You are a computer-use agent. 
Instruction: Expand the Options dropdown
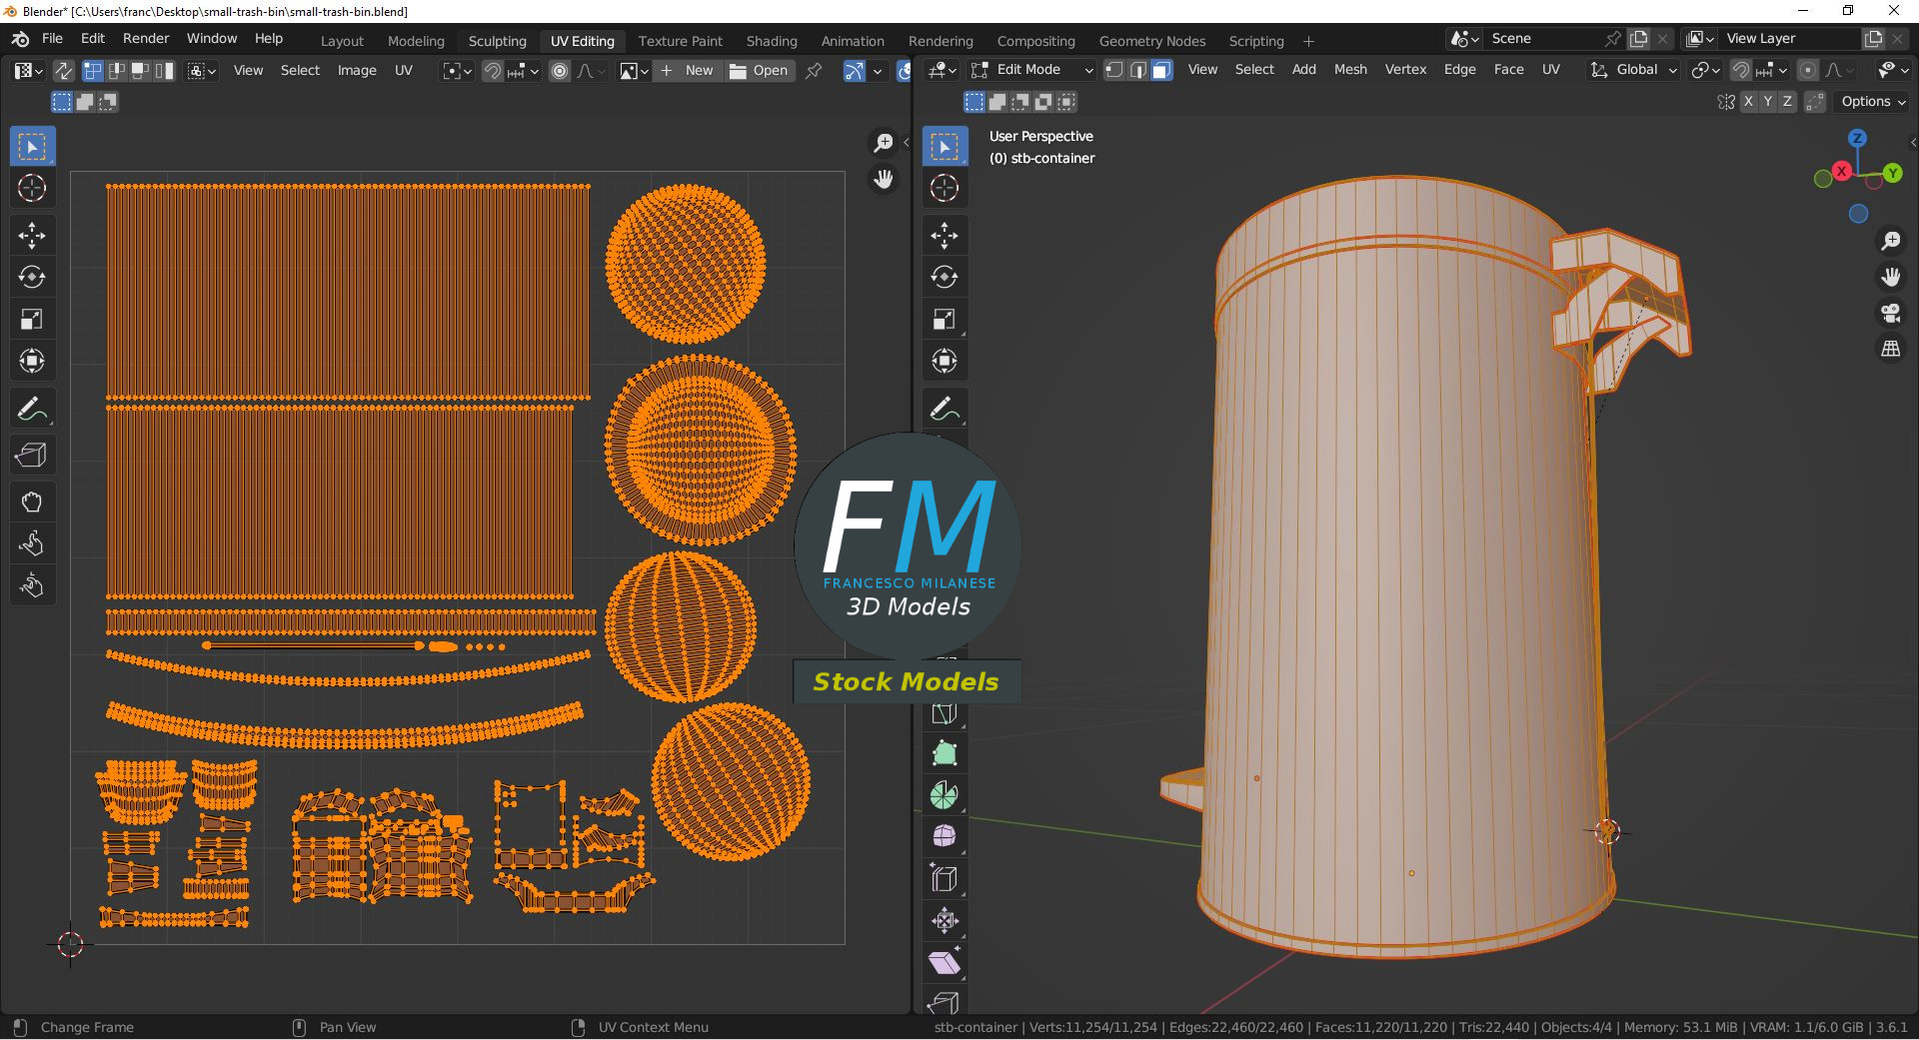coord(1873,102)
